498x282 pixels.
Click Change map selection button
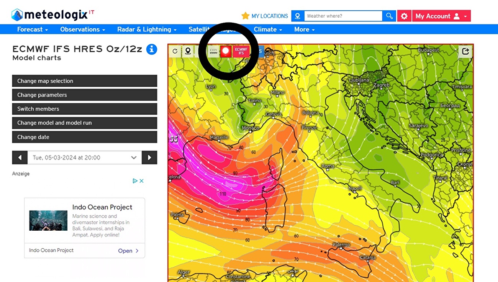pos(85,81)
